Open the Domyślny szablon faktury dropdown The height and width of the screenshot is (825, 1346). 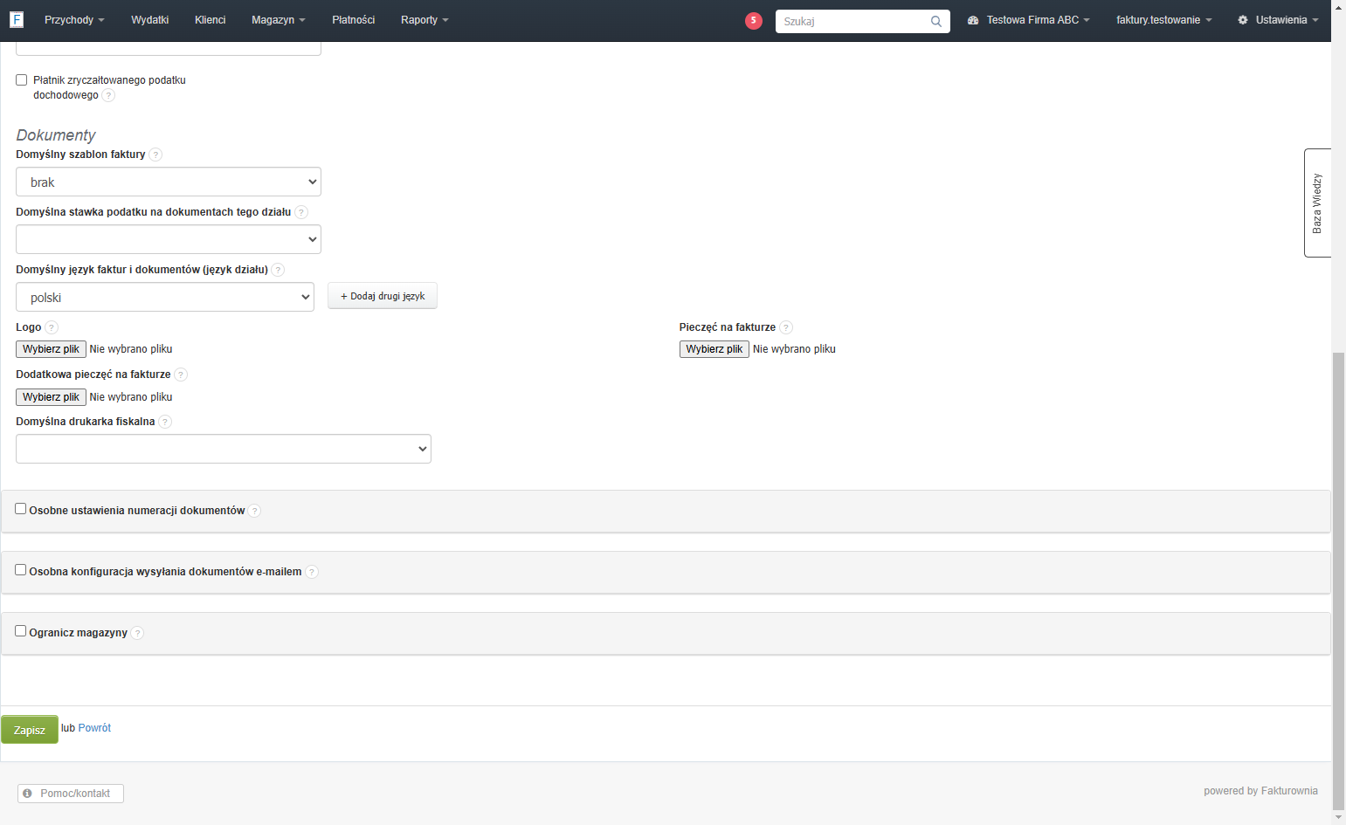click(169, 182)
